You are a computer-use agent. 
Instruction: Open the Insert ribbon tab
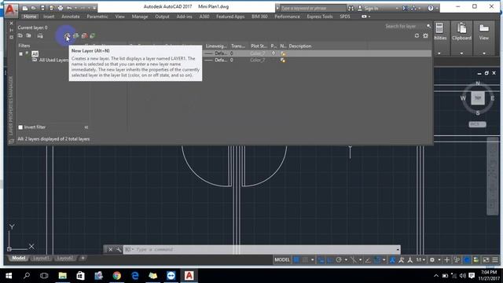click(49, 17)
